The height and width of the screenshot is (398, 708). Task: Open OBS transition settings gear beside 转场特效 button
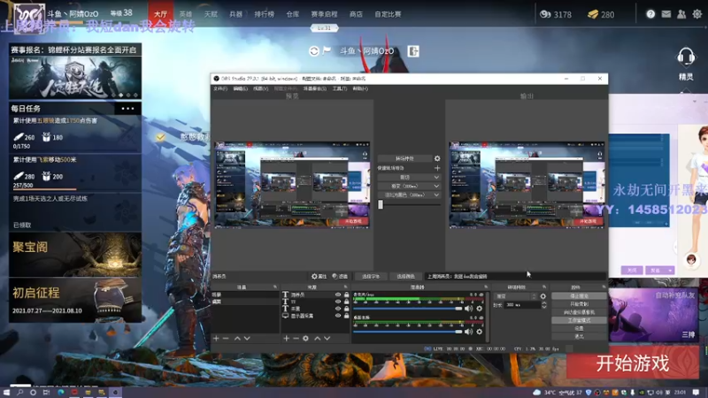(437, 158)
